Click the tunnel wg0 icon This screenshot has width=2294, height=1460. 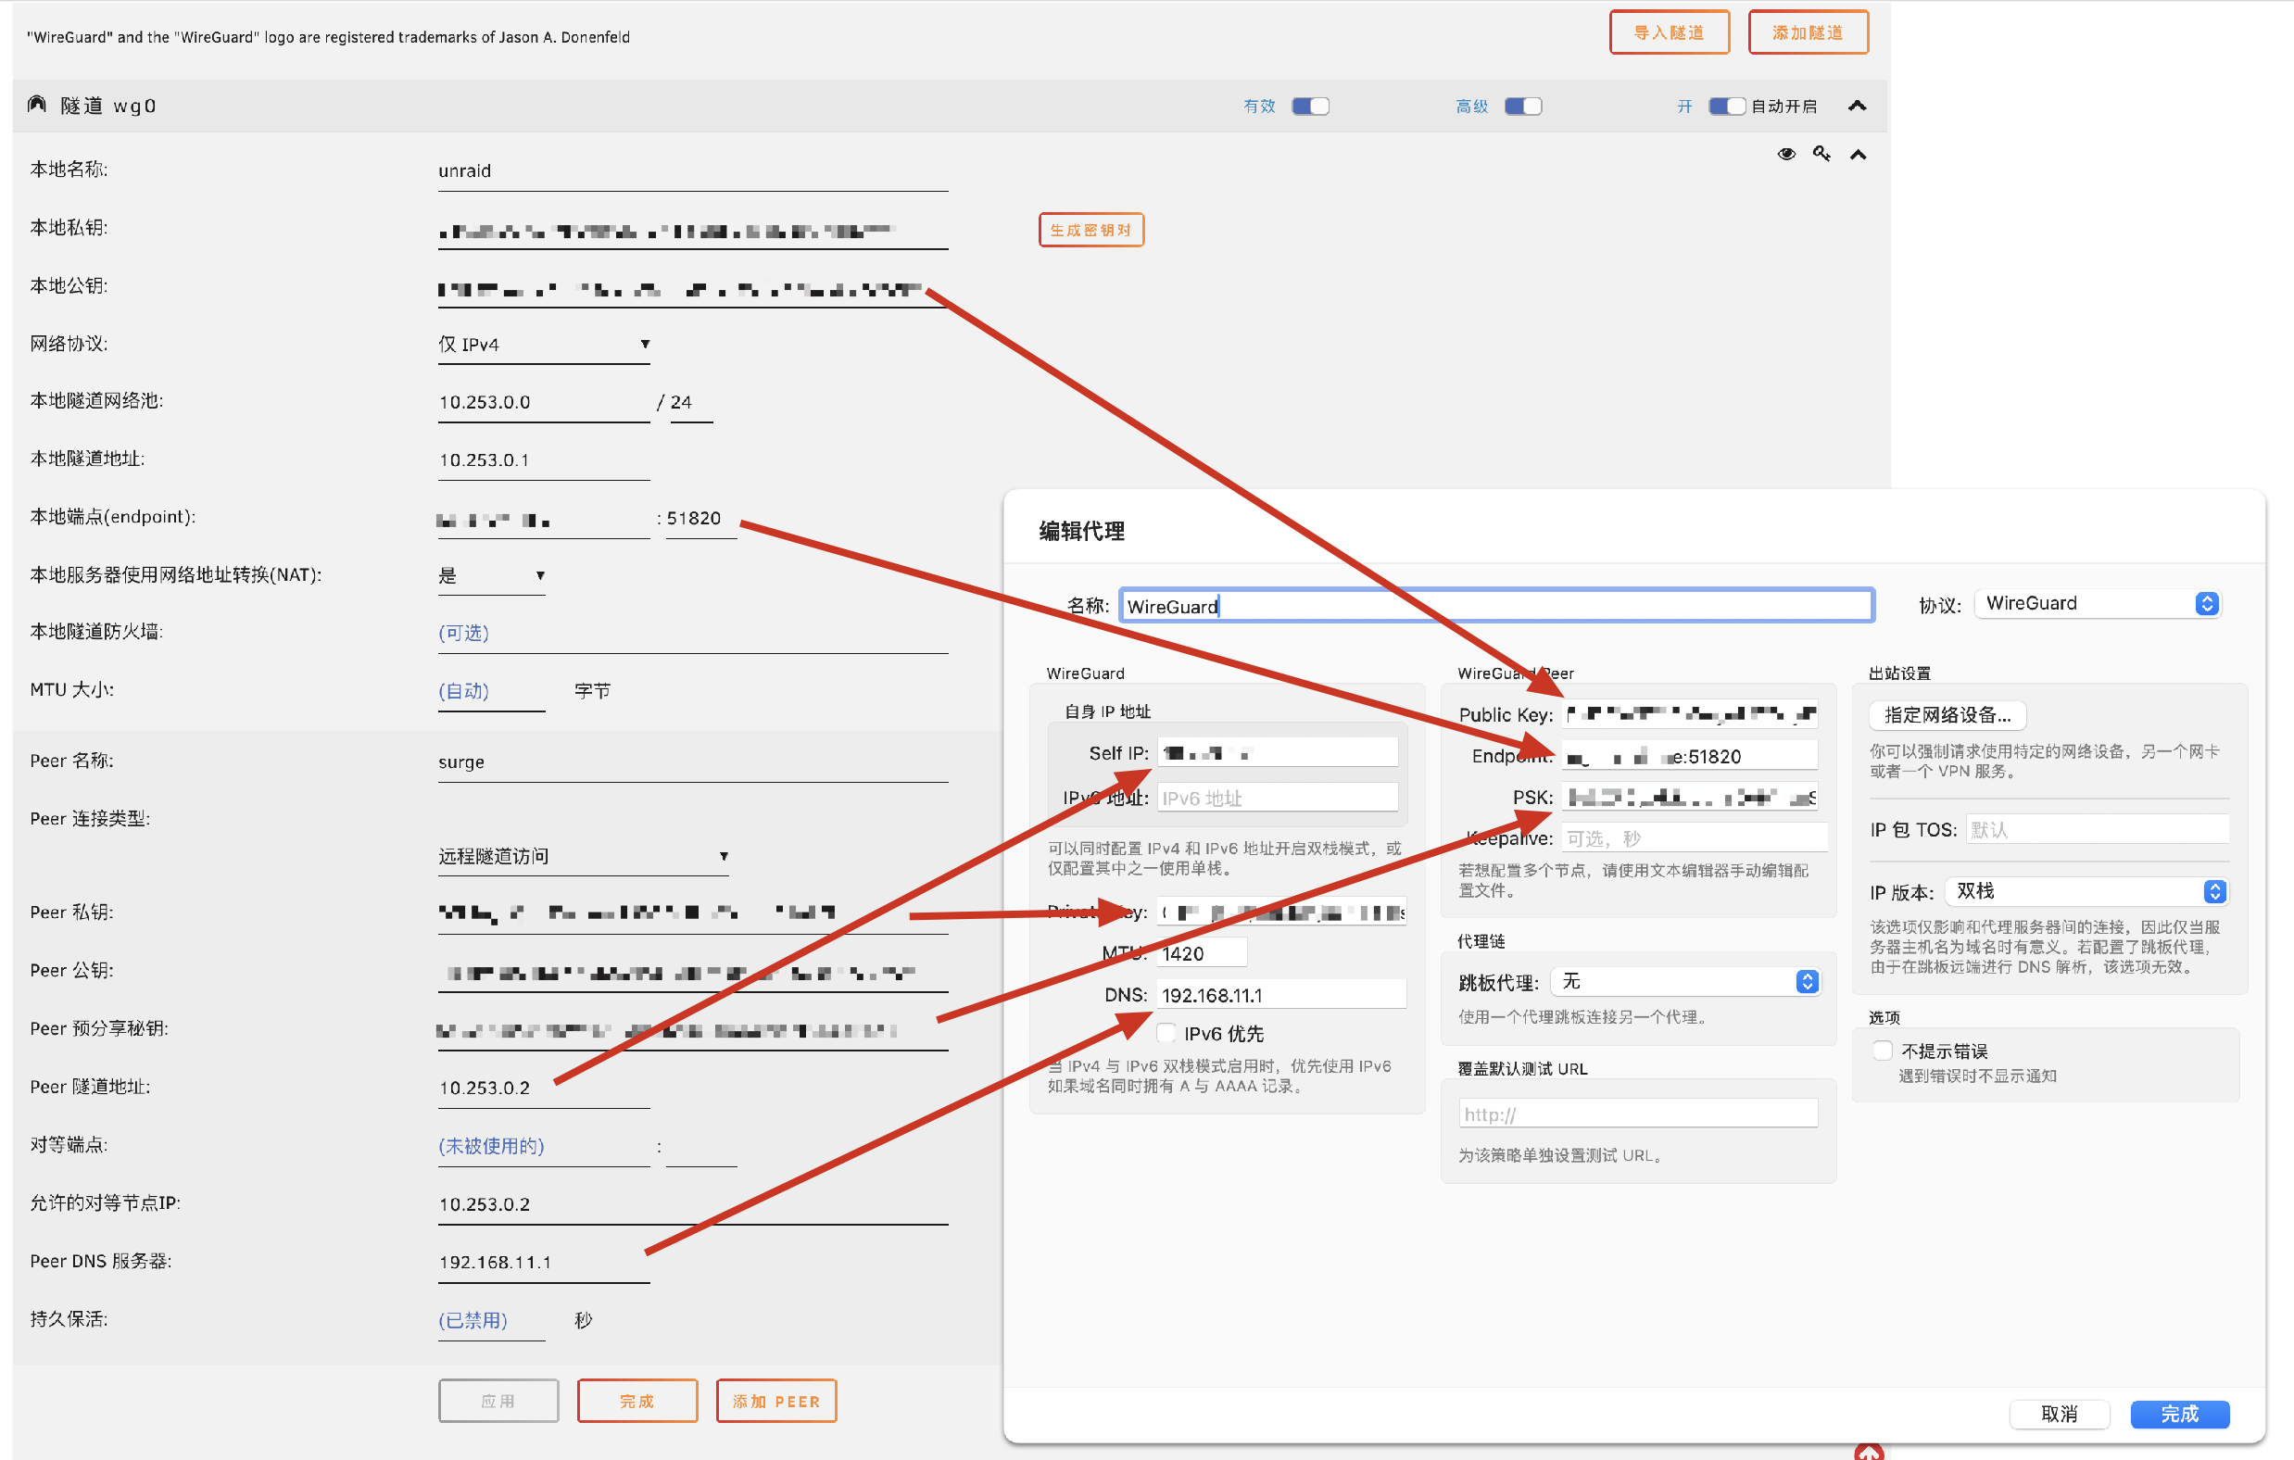click(37, 104)
